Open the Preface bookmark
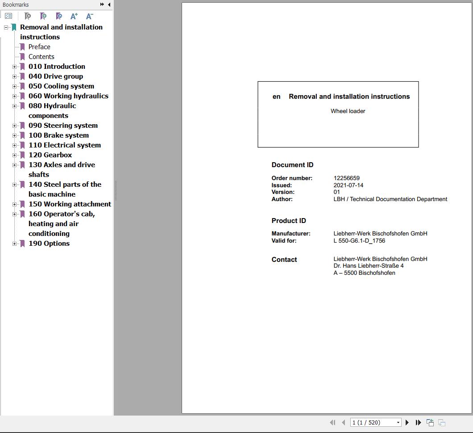The width and height of the screenshot is (473, 433). coord(39,47)
